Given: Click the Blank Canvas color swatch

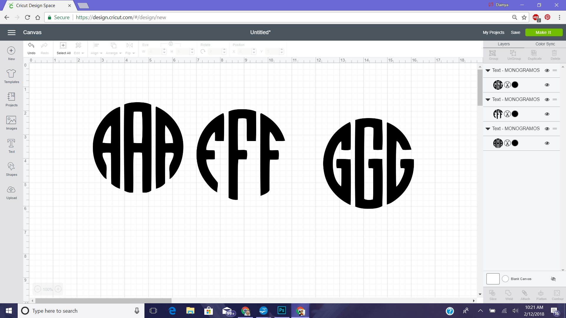Looking at the screenshot, I should coord(493,279).
